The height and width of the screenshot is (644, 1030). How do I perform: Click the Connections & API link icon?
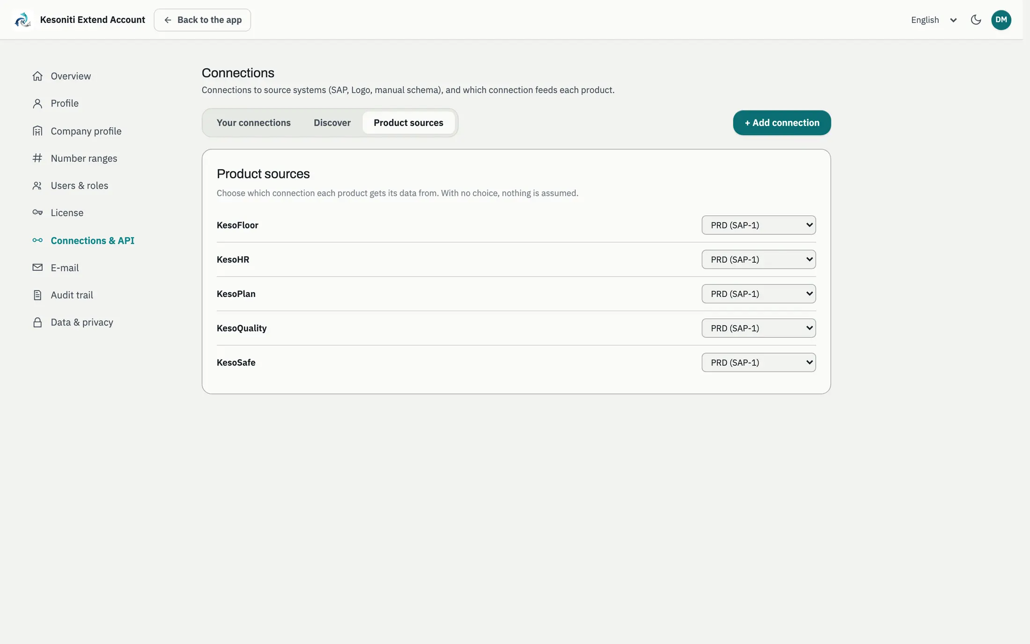37,240
